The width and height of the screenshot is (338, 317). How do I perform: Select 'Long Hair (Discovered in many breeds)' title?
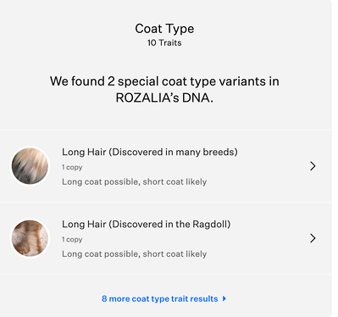(x=150, y=152)
